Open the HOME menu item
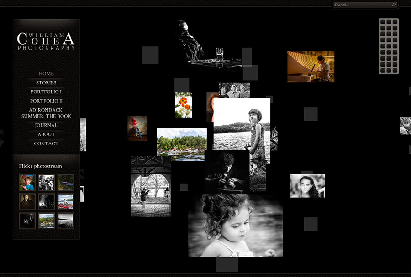Image resolution: width=411 pixels, height=277 pixels. point(46,73)
